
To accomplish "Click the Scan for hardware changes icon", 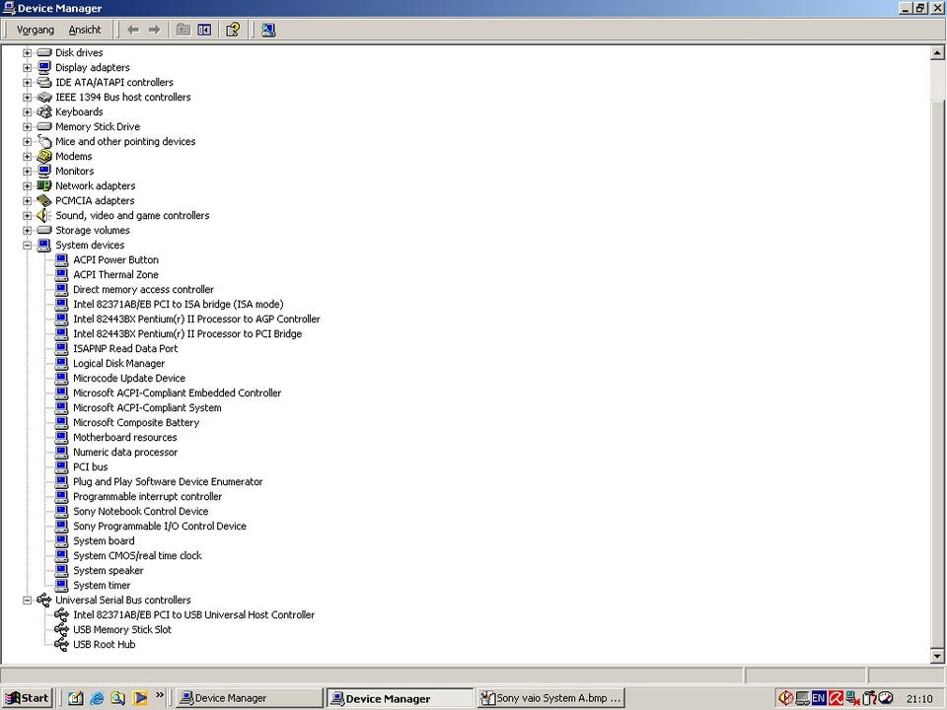I will (x=268, y=30).
